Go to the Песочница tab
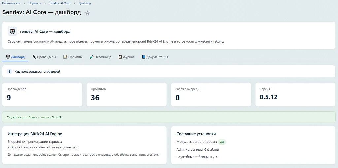 [100, 57]
